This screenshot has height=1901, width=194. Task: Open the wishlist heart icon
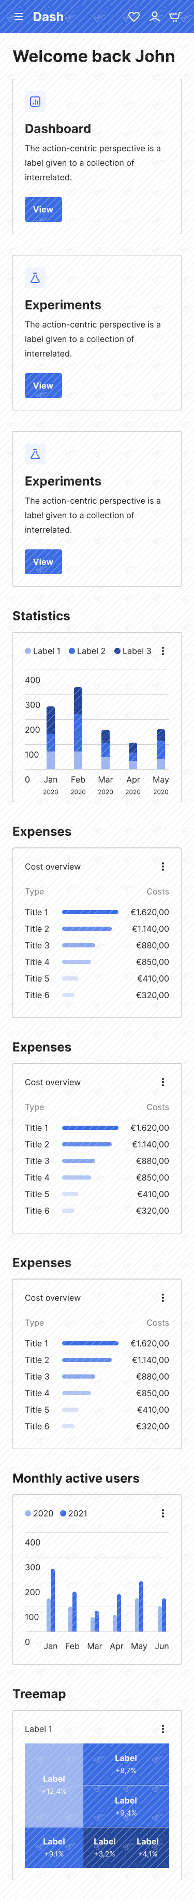click(x=133, y=16)
